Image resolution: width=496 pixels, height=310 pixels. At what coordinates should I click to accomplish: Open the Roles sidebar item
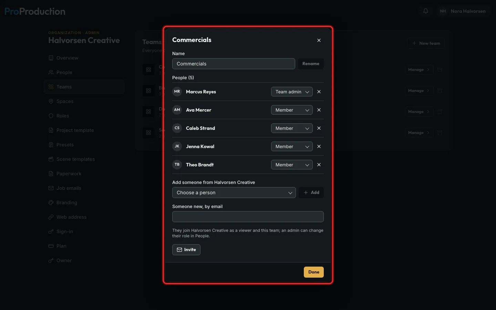[x=84, y=116]
